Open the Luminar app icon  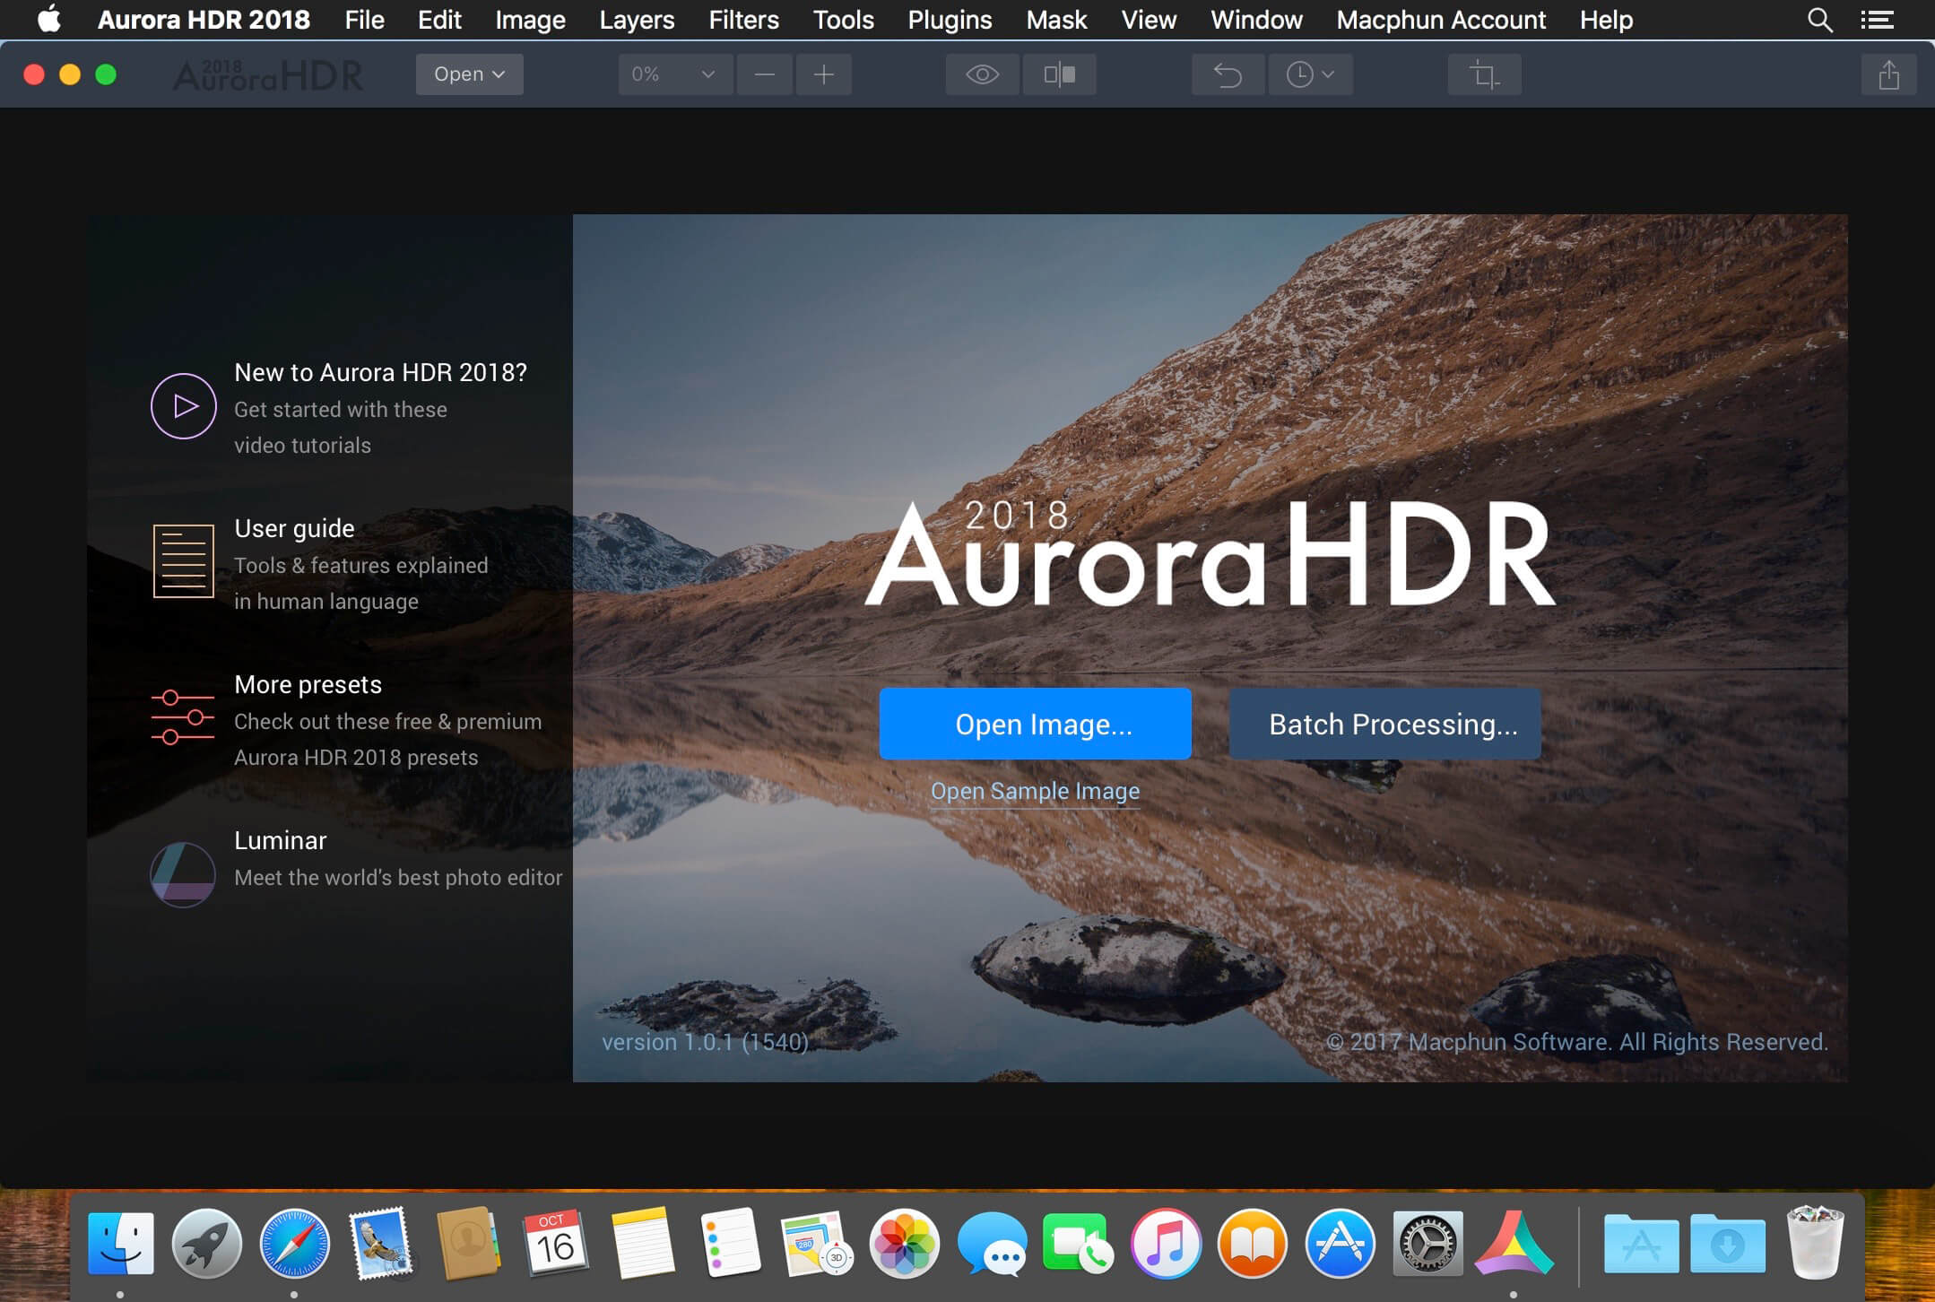tap(183, 874)
